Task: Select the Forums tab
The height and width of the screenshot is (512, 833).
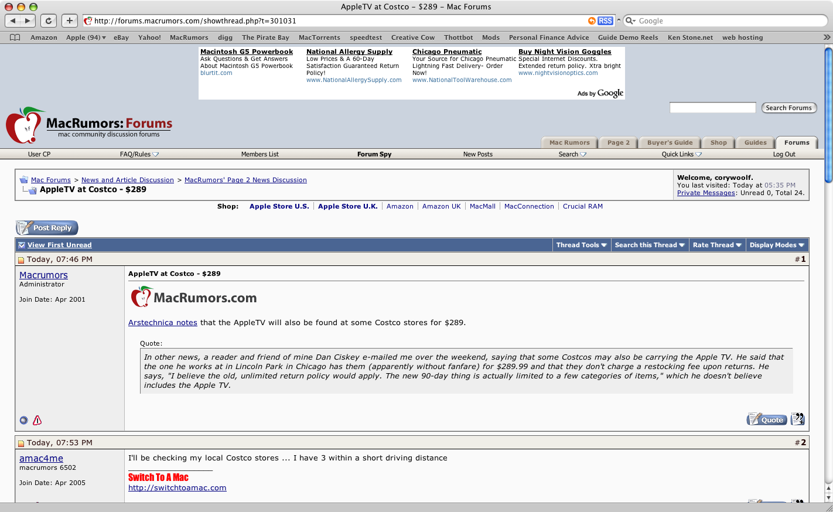Action: point(797,142)
